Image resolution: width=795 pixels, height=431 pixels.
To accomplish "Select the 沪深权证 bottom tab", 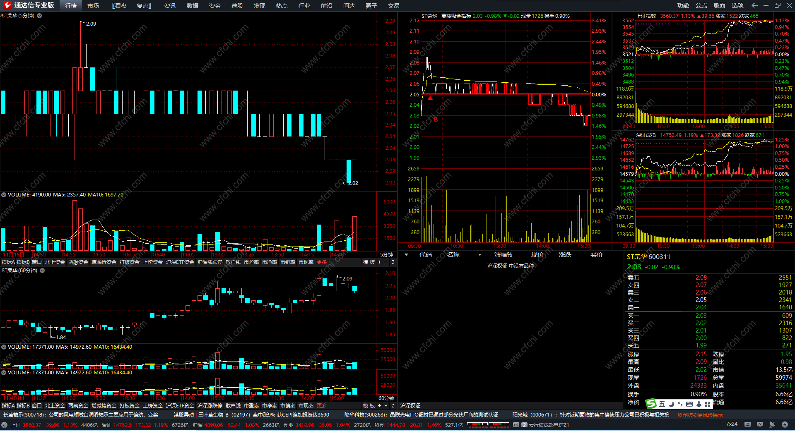I will (x=410, y=406).
